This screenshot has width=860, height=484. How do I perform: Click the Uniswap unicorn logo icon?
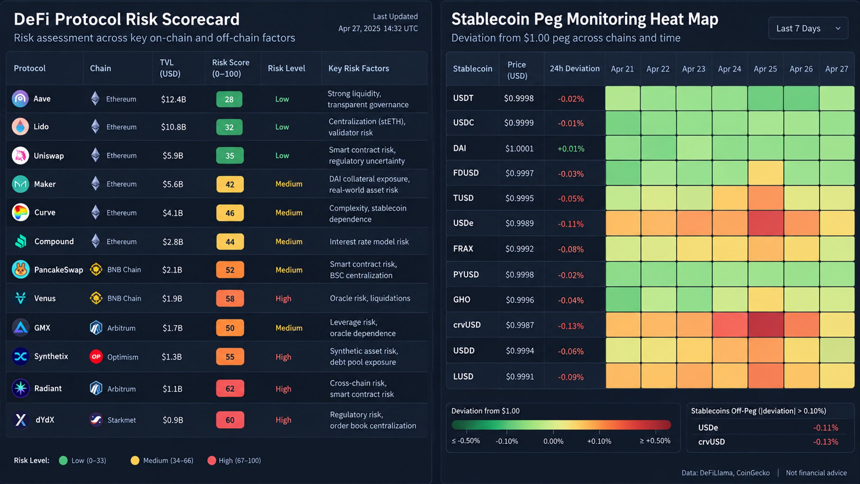pyautogui.click(x=20, y=156)
